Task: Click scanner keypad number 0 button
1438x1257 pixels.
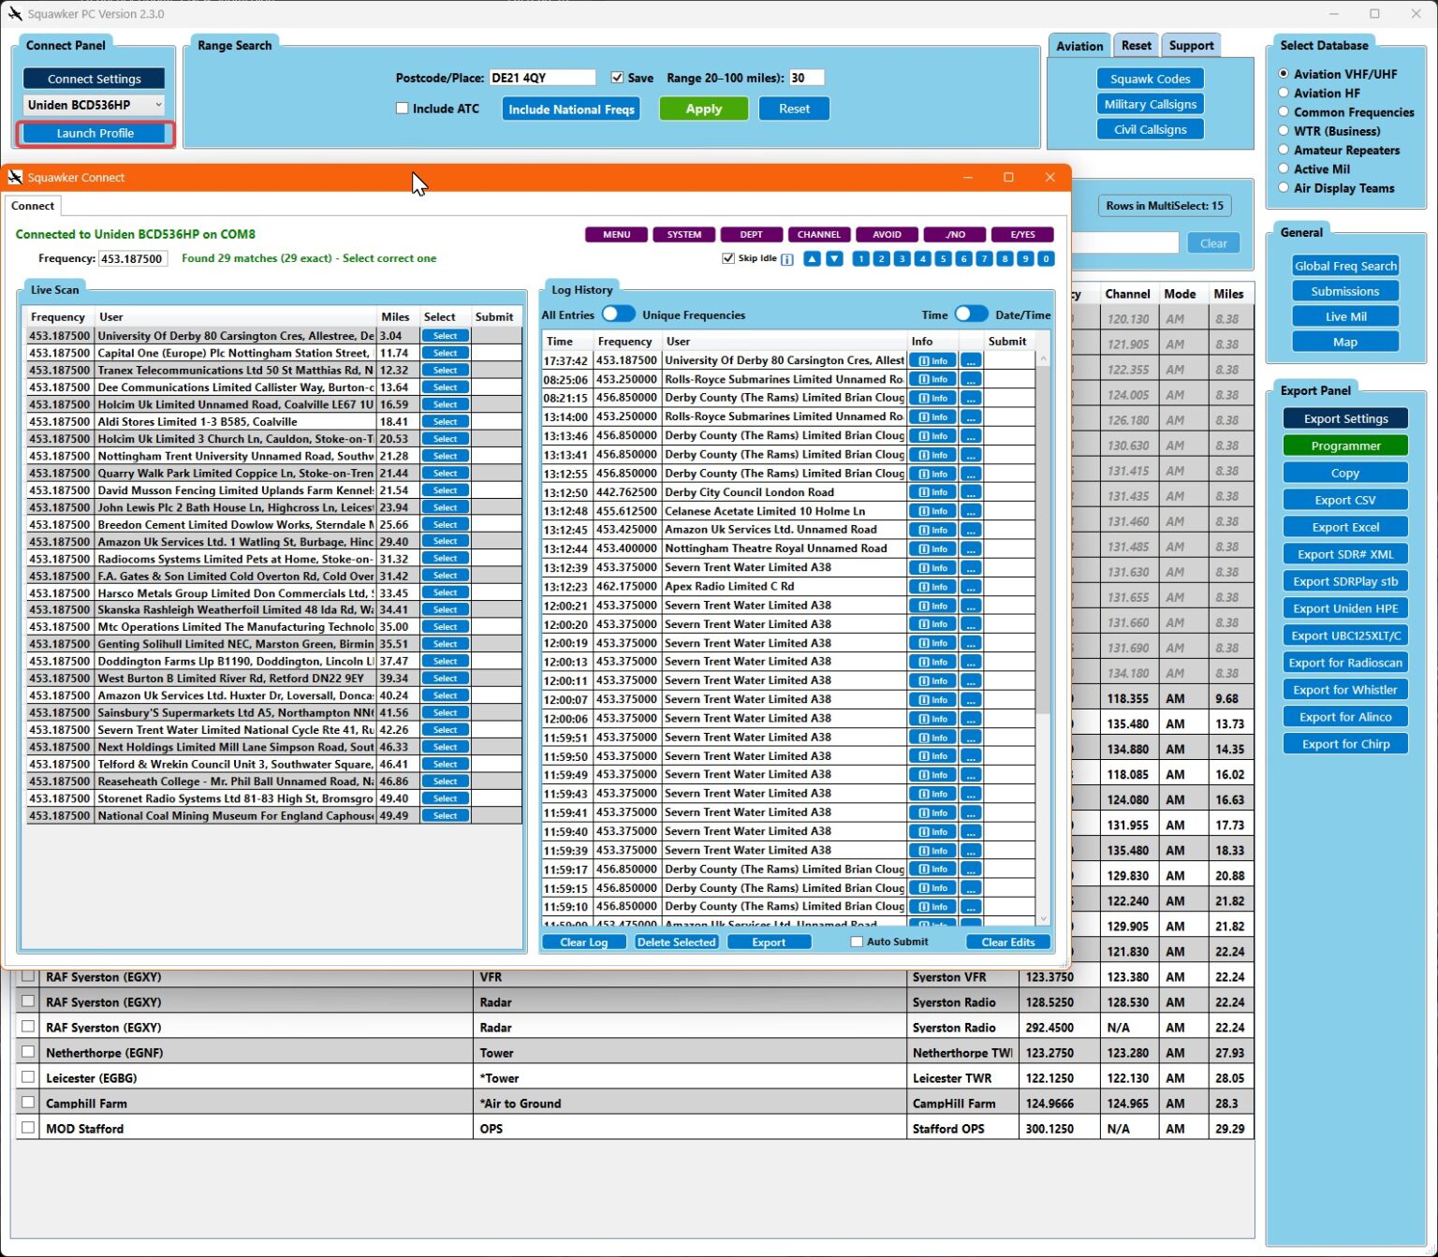Action: tap(1046, 259)
